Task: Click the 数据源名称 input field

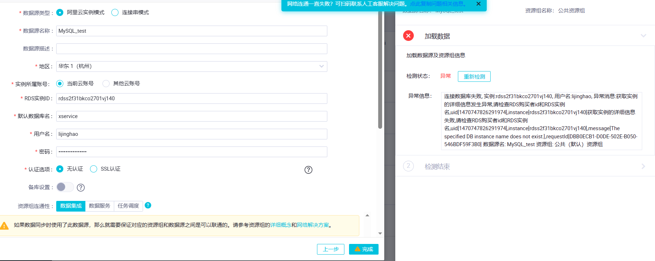Action: click(x=192, y=31)
